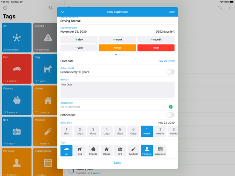Open the Subscription tag tile
Screen dimensions: 235x176
pos(45,162)
